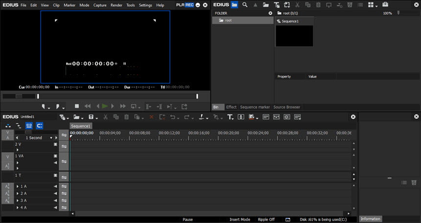Select the Sequence1 timeline tab
The width and height of the screenshot is (421, 223).
tap(81, 126)
